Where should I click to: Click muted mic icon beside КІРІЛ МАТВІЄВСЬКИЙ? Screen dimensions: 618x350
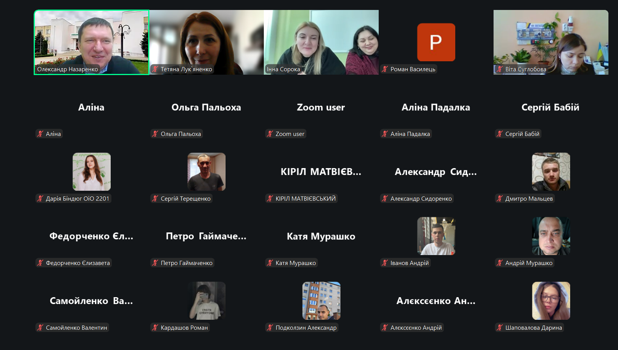[x=270, y=199]
